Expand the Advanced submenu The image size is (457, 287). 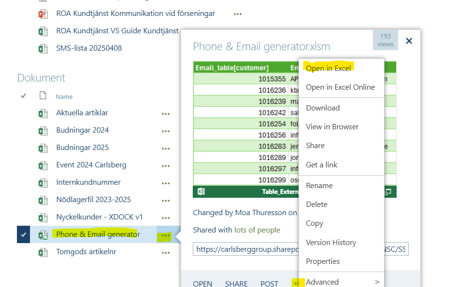tap(343, 282)
